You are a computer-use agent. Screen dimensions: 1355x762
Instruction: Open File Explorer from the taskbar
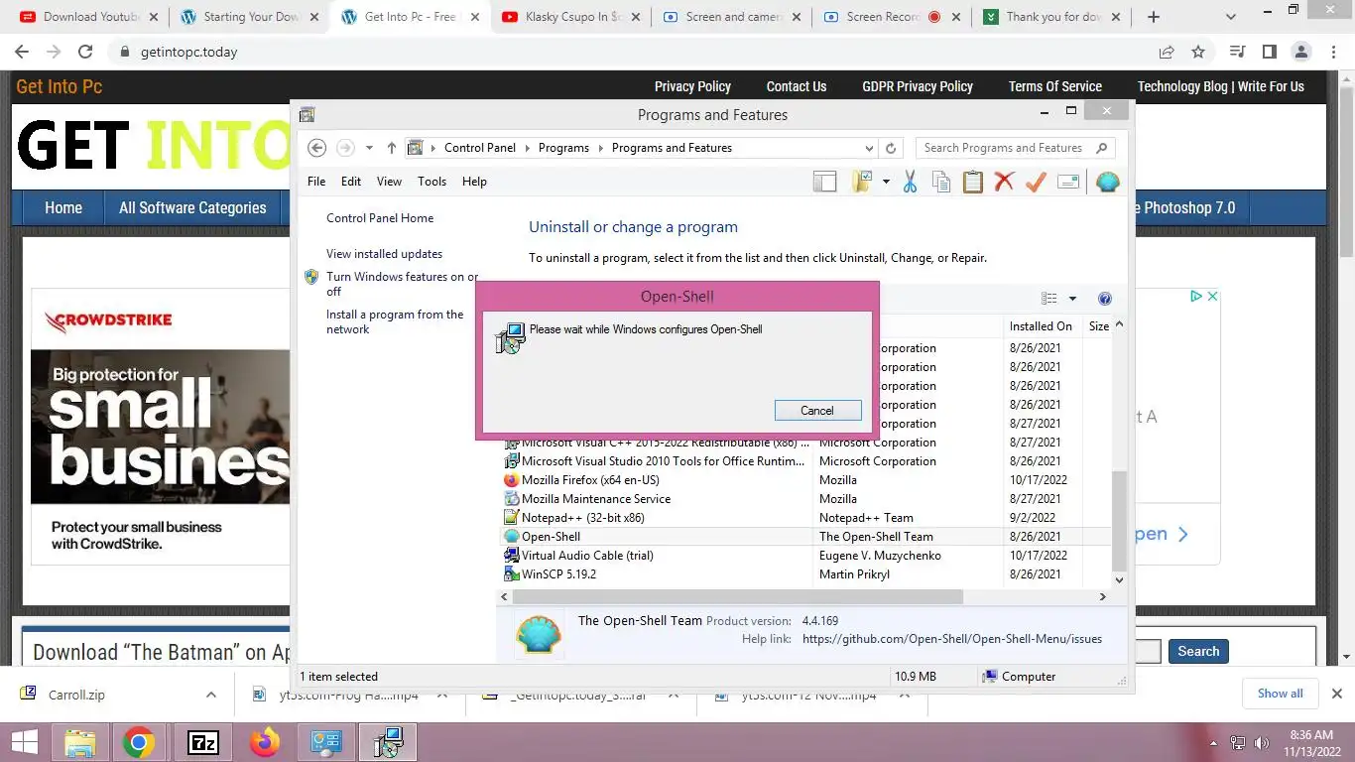point(80,742)
